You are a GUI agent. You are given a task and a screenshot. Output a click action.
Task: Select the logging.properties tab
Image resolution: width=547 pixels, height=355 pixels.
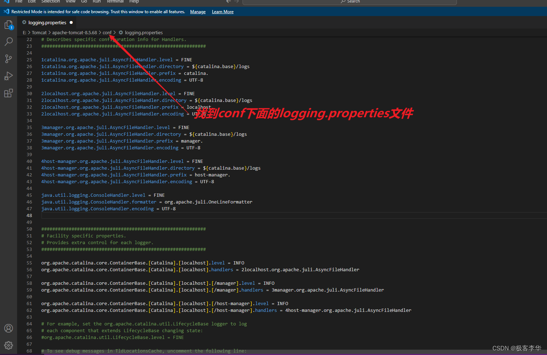click(x=47, y=22)
